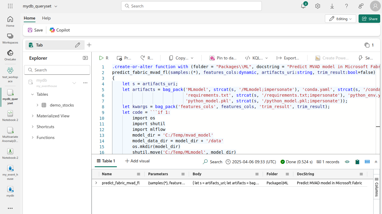
Task: Click the download icon in top bar
Action: tap(332, 6)
